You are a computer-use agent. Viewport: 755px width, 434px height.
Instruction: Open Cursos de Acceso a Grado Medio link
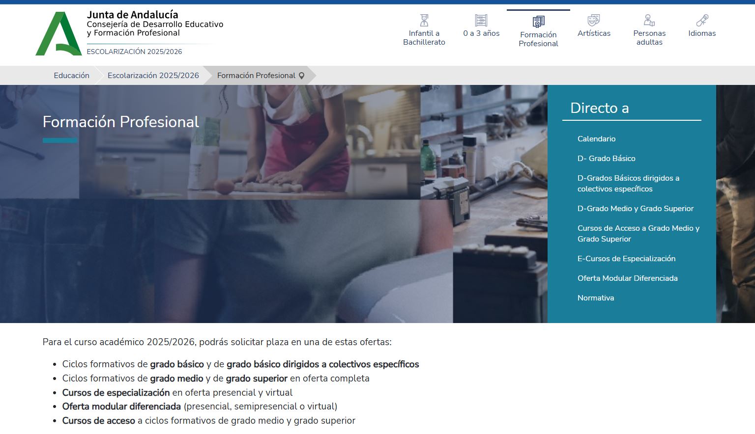[638, 234]
